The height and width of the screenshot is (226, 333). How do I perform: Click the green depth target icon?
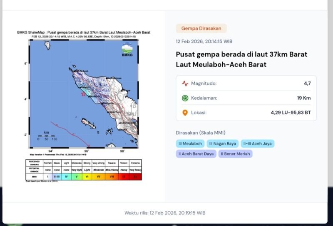[x=185, y=98]
